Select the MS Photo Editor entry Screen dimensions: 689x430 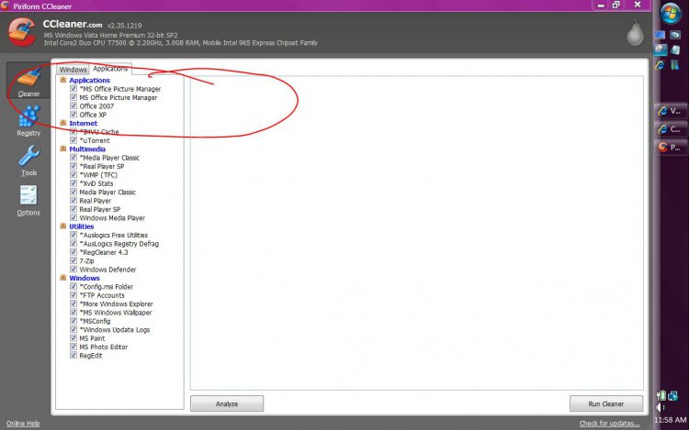pos(103,347)
